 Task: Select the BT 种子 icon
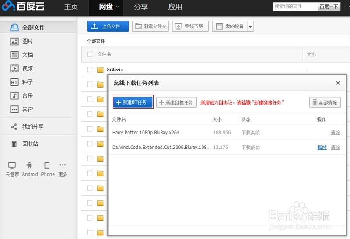[14, 82]
